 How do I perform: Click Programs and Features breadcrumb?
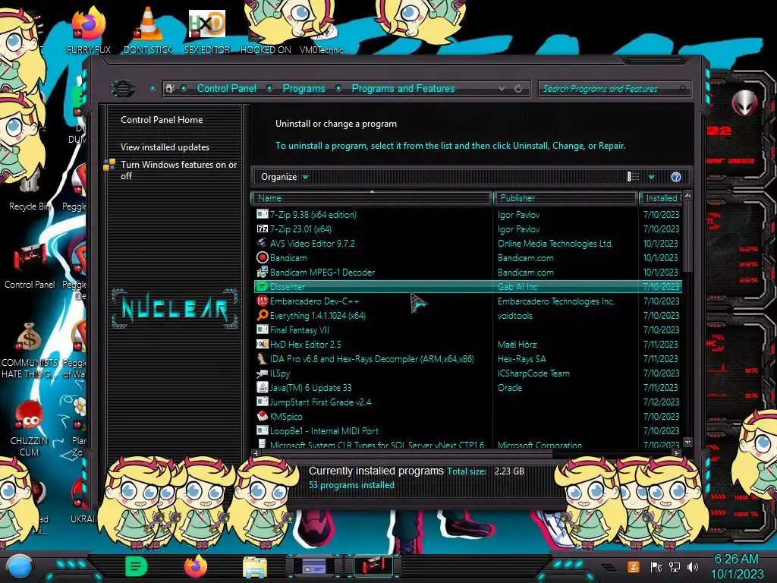(x=403, y=89)
